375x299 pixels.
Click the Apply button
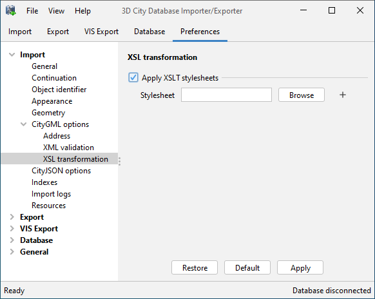(300, 267)
